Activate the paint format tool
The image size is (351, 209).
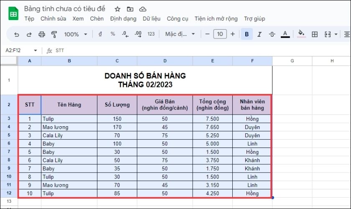(54, 34)
